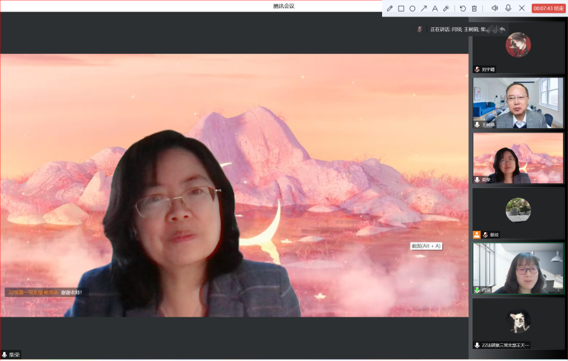This screenshot has width=568, height=361.
Task: Select the 闫晓 video thumbnail
Action: coord(518,268)
